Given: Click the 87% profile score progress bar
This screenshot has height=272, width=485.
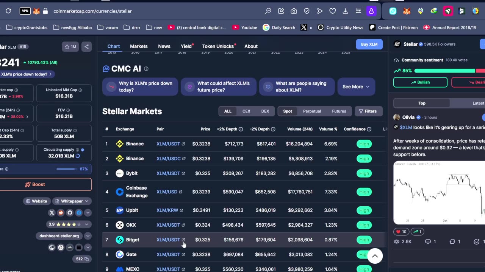Looking at the screenshot, I should tap(66, 169).
